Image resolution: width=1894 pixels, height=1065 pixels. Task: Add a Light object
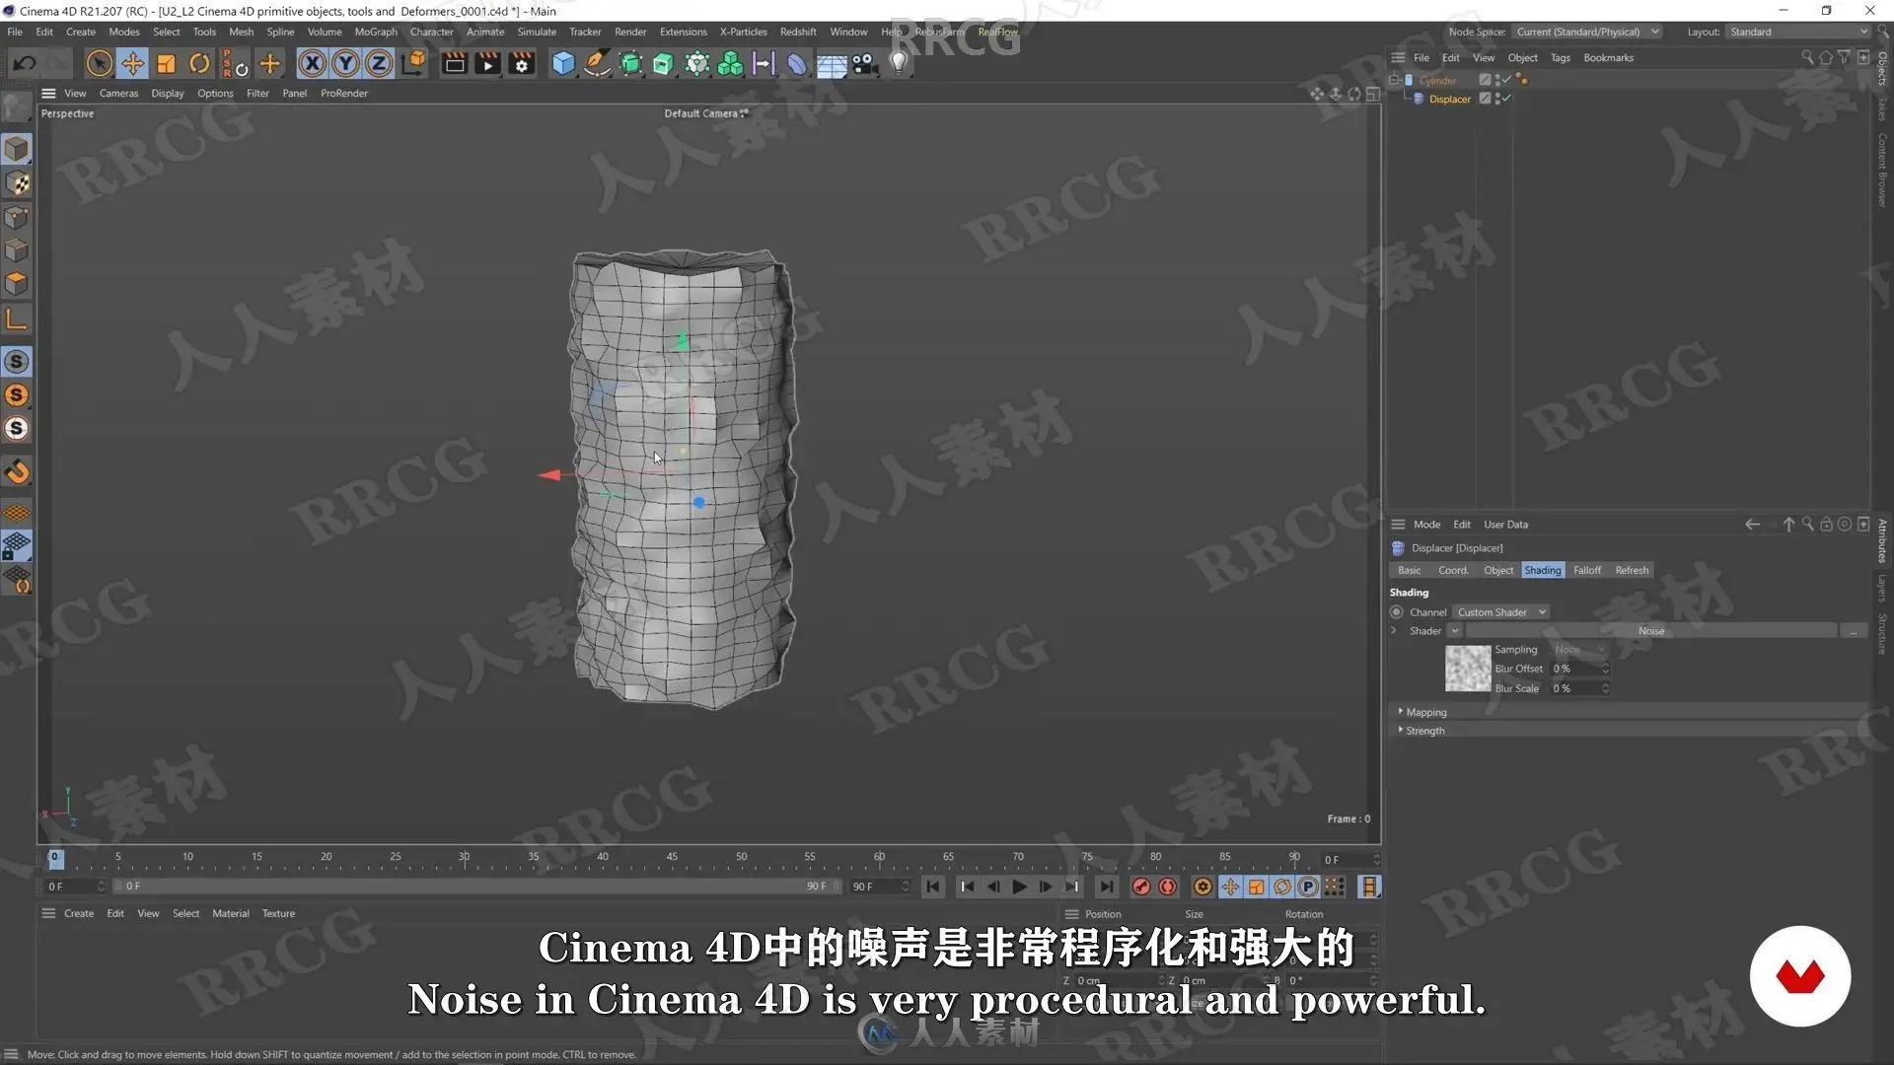[x=899, y=64]
